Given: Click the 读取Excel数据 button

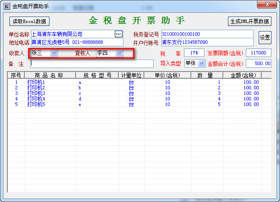Looking at the screenshot, I should point(29,21).
